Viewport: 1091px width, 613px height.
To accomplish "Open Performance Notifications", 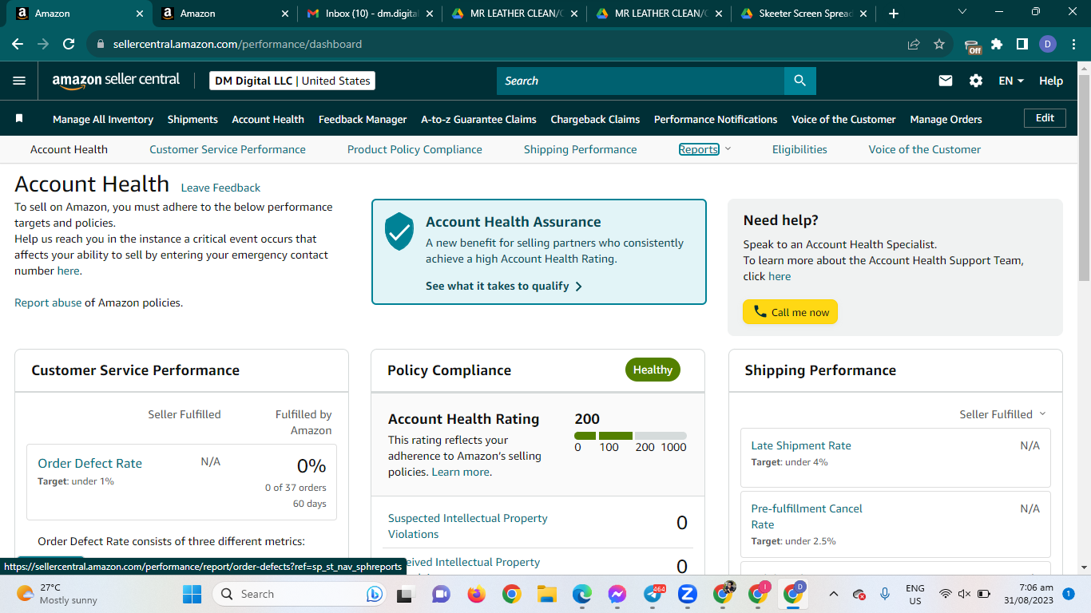I will (716, 119).
